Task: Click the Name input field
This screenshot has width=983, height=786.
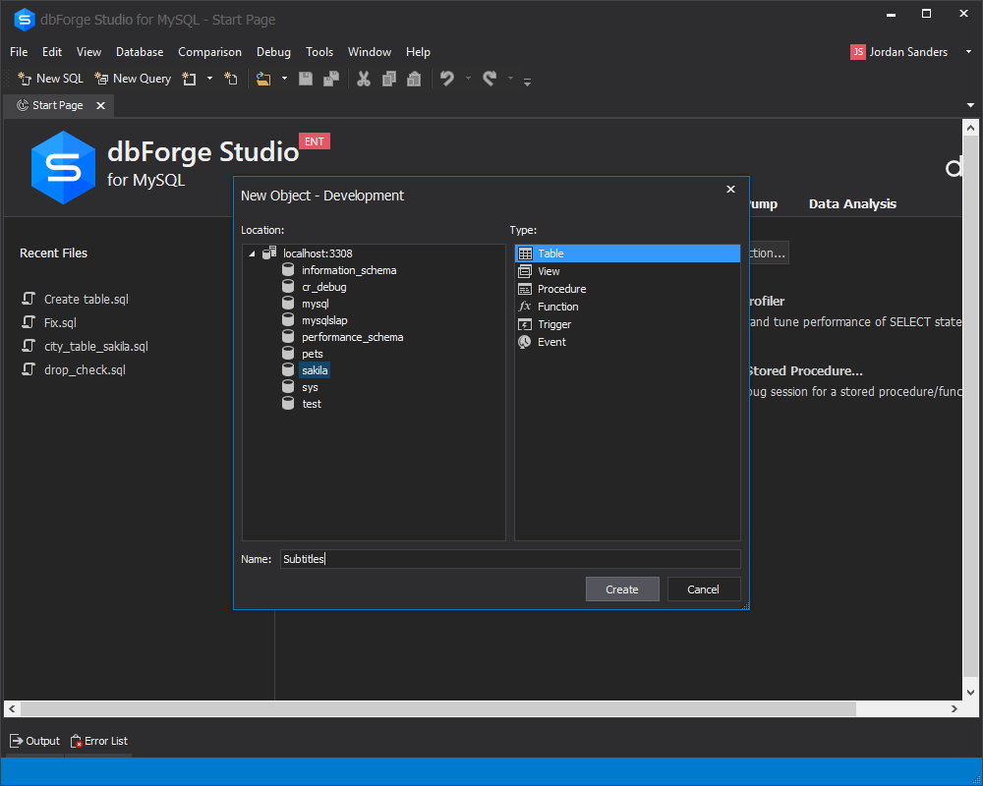Action: (x=509, y=559)
